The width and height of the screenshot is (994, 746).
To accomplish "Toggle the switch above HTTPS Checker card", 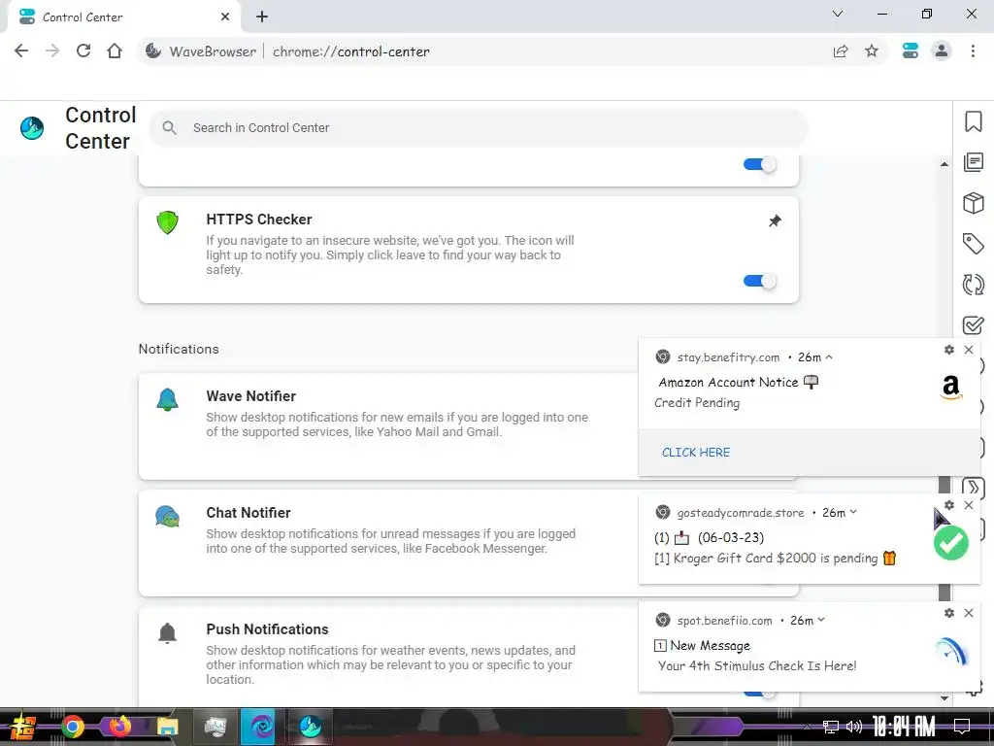I will 759,165.
